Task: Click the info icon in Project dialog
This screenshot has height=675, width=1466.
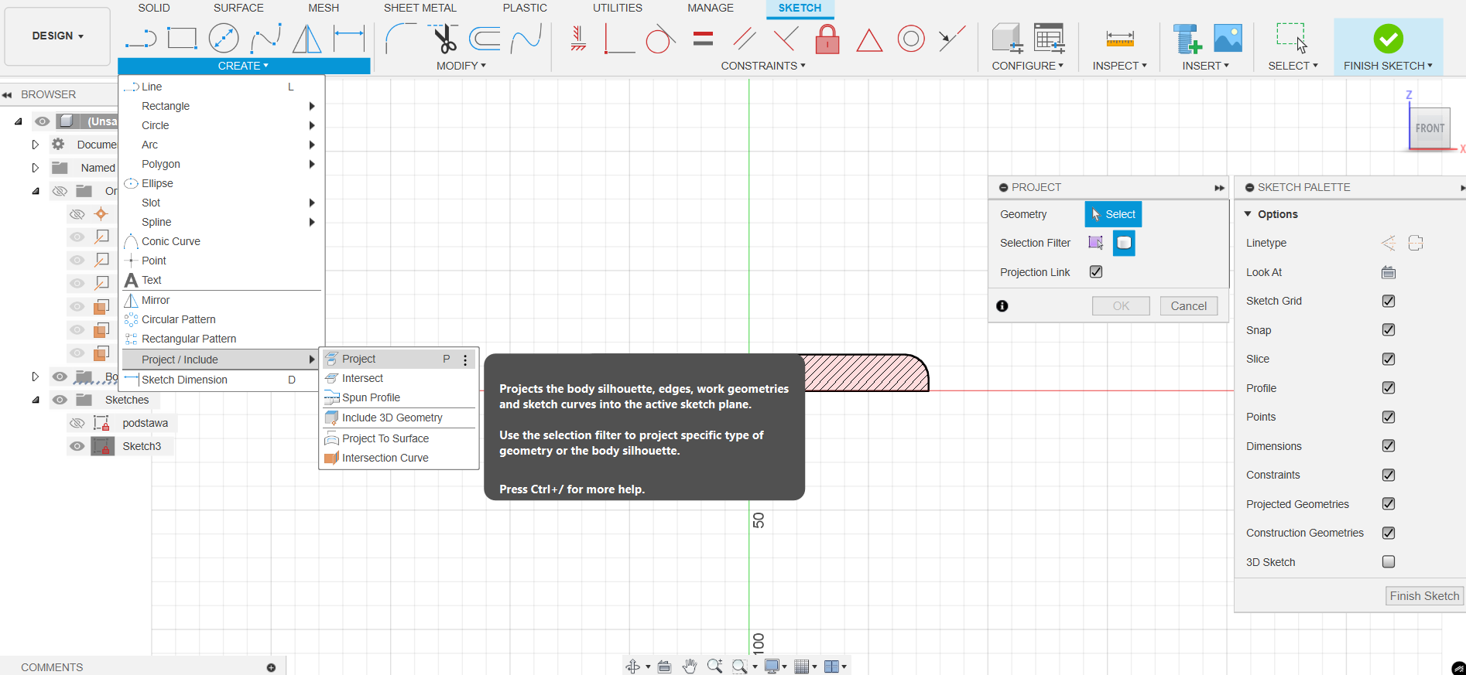Action: (x=1002, y=306)
